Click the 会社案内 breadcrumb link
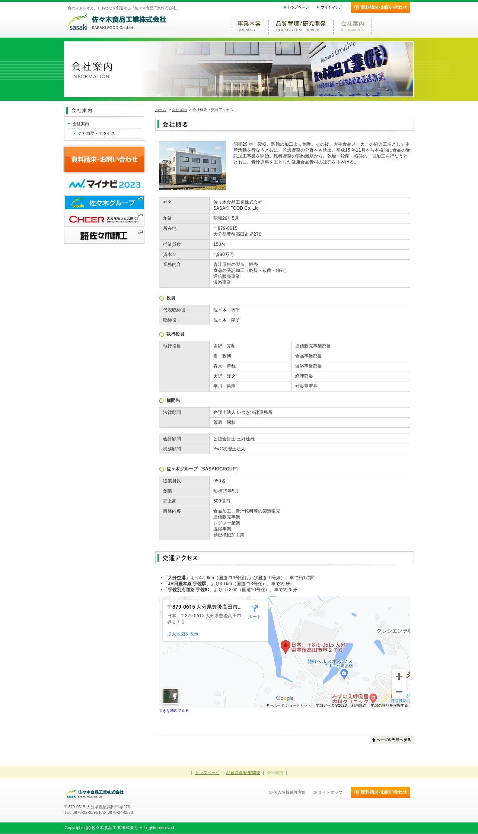This screenshot has height=834, width=478. [179, 110]
